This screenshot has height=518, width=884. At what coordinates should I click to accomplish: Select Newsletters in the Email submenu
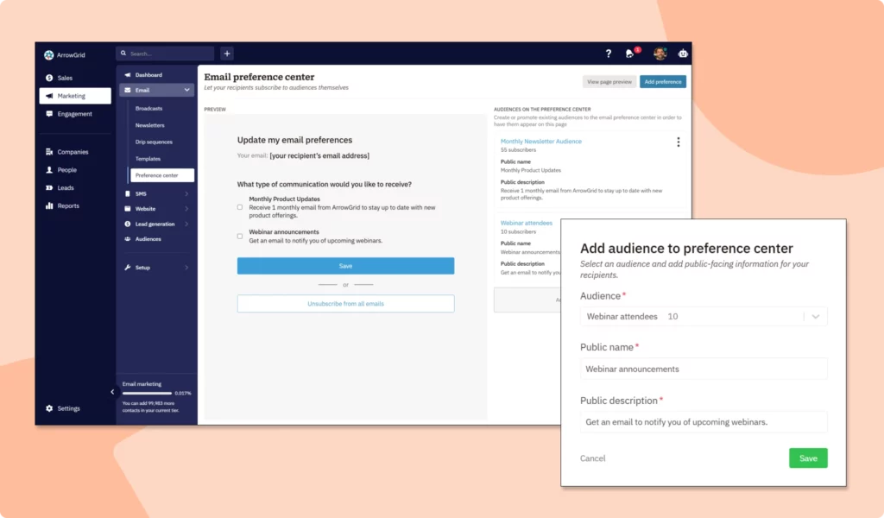[x=149, y=125]
